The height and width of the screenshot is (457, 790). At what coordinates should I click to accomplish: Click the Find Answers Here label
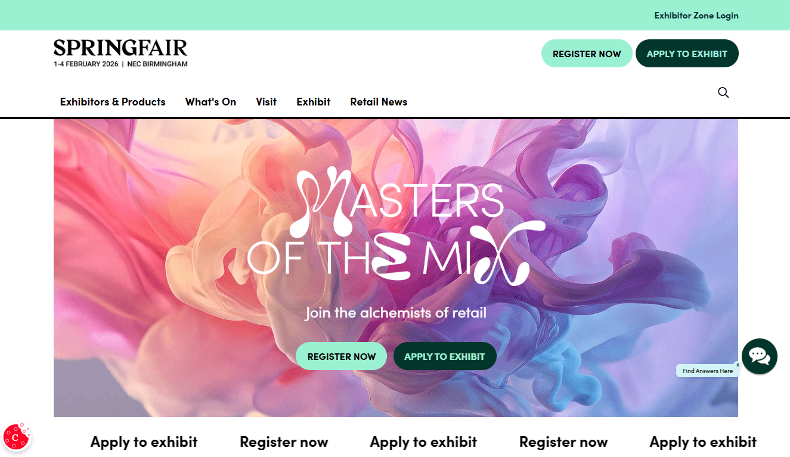click(x=708, y=371)
